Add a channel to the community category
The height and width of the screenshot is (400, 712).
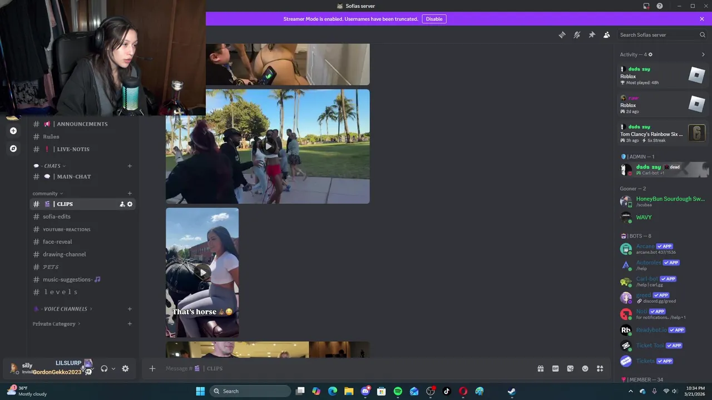point(130,193)
